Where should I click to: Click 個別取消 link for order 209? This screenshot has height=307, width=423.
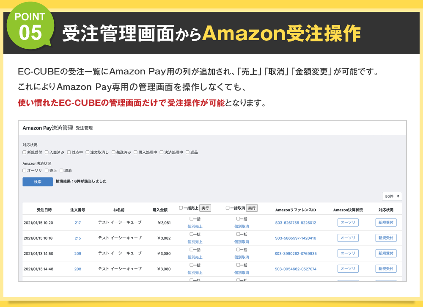pos(242,257)
